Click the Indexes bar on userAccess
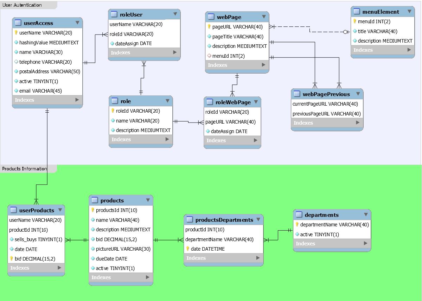The height and width of the screenshot is (301, 422). [47, 100]
